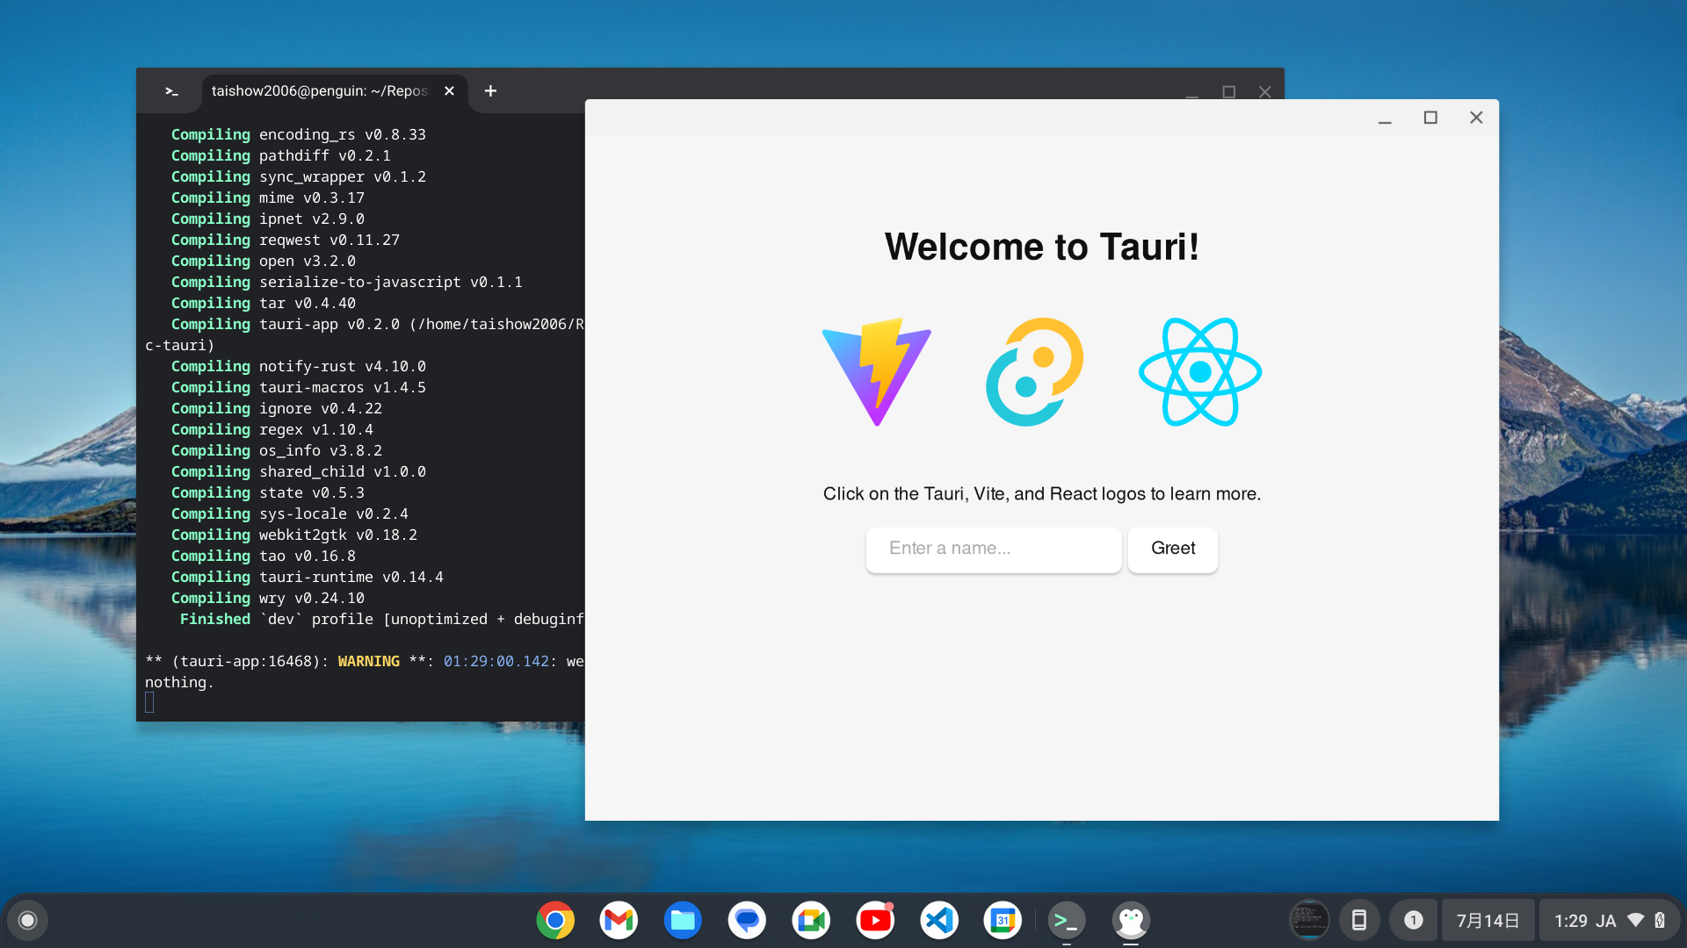Open Google Calendar from the shelf
Viewport: 1687px width, 948px height.
[x=1003, y=920]
